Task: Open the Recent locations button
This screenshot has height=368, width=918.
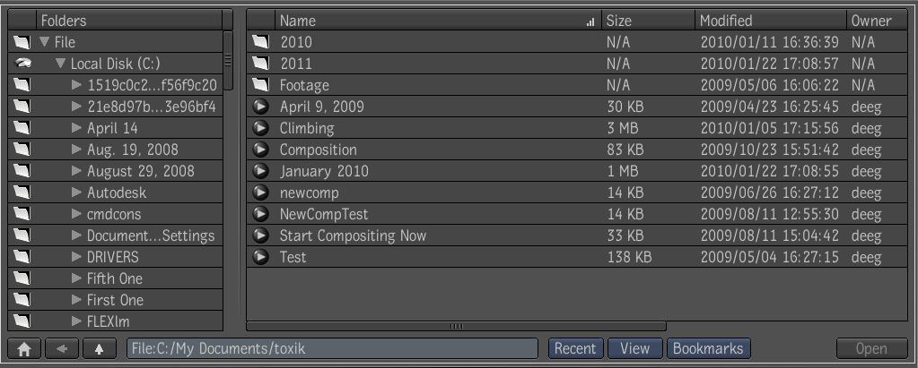Action: point(575,348)
